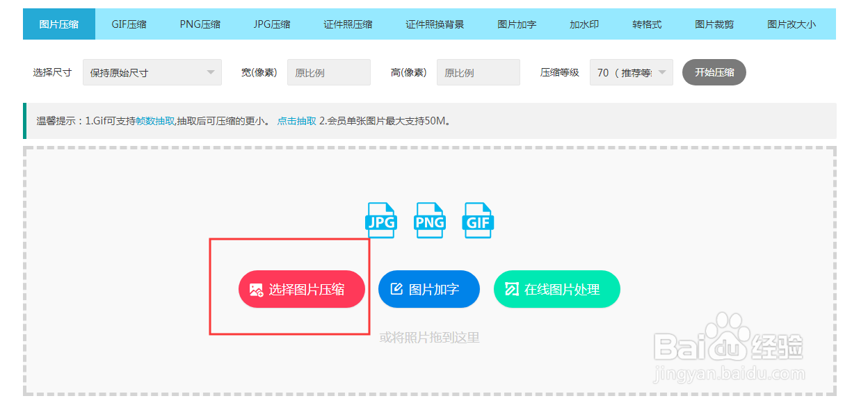Open the 证件照压缩 tab
Viewport: 852px width, 403px height.
(x=348, y=24)
